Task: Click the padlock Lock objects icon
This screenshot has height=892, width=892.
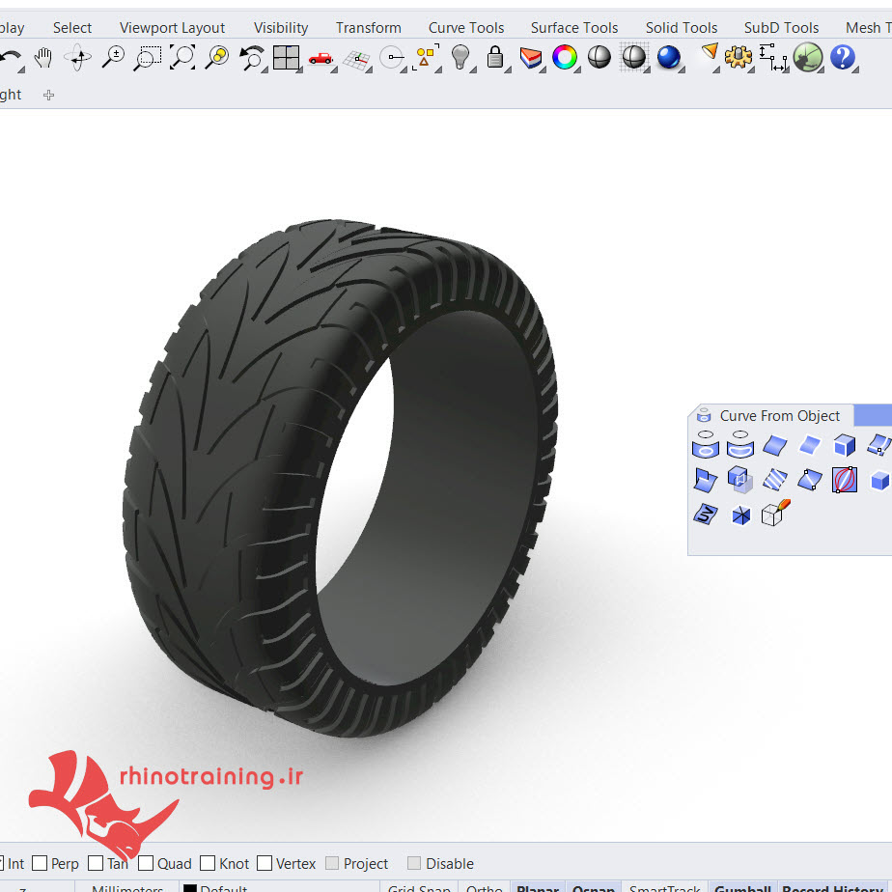Action: click(x=495, y=59)
